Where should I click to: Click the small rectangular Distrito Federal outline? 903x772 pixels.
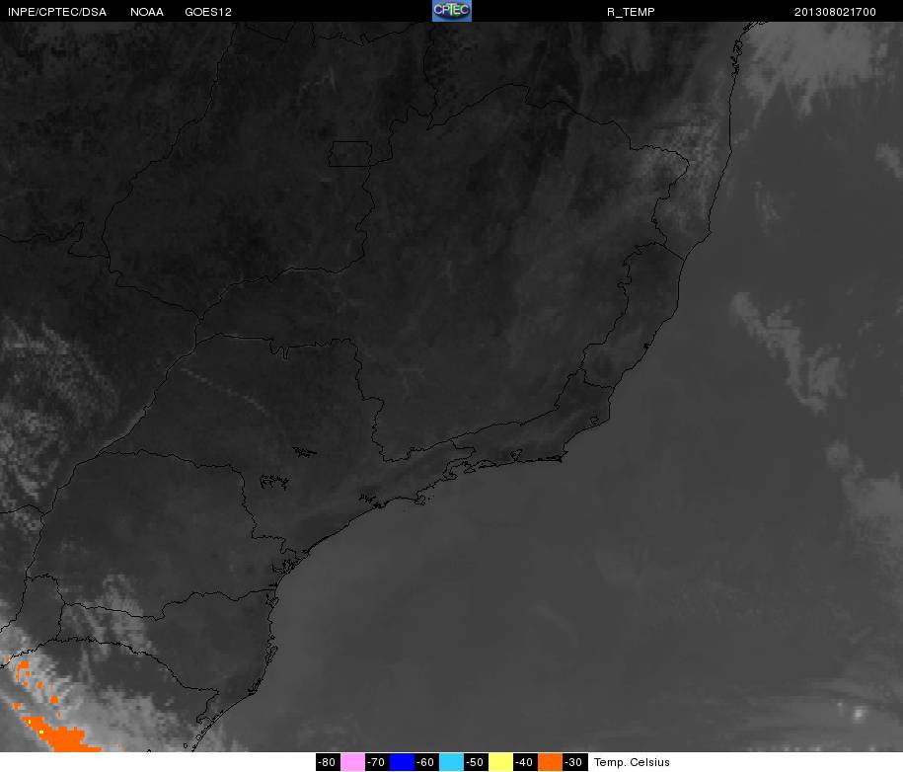click(350, 153)
